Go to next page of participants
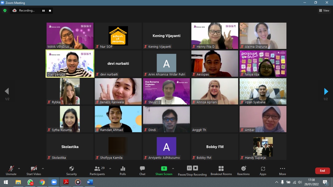Screen dimensions: 333x187 [x=326, y=92]
